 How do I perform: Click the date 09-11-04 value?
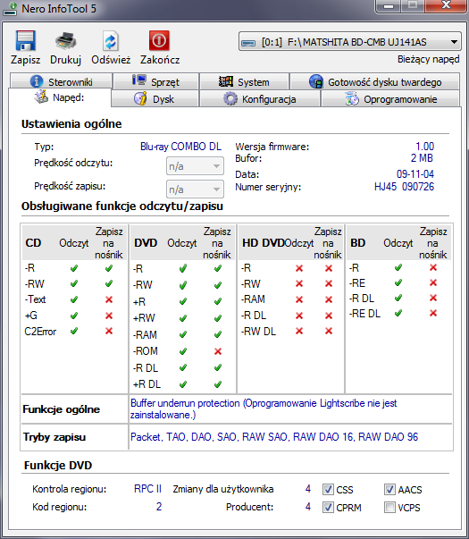tap(415, 174)
